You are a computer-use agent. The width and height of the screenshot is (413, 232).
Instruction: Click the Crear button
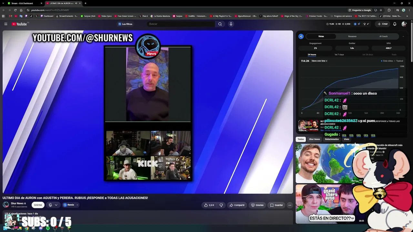[x=383, y=24]
